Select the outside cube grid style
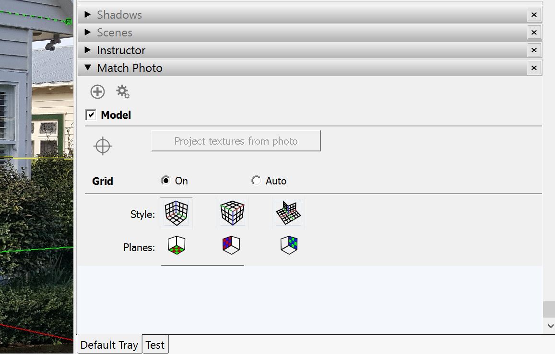 tap(232, 212)
